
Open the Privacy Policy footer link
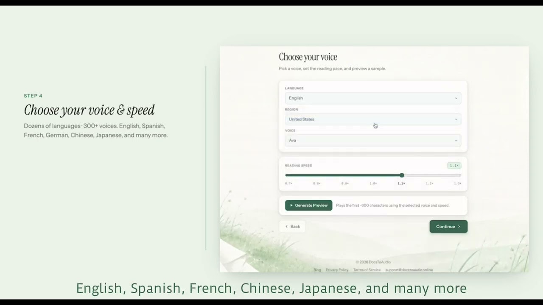point(337,270)
